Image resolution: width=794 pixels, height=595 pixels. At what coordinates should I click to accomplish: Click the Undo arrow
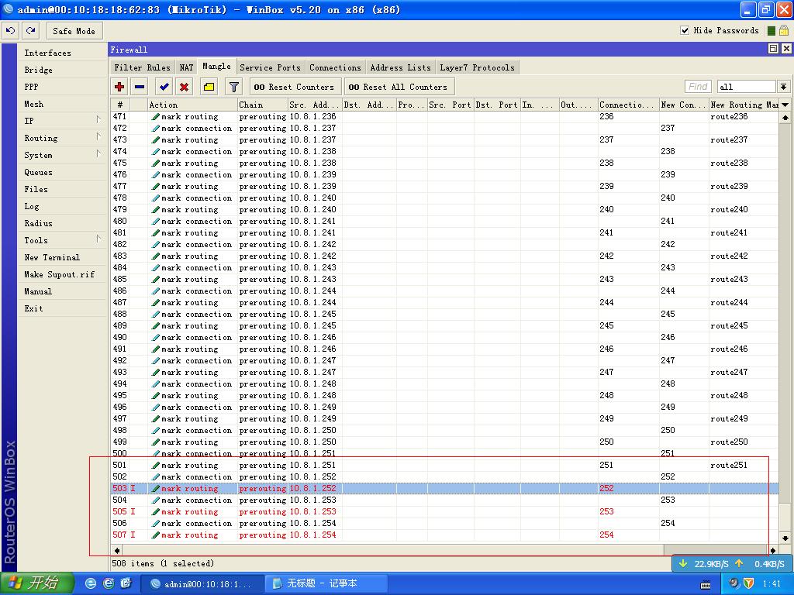coord(10,30)
